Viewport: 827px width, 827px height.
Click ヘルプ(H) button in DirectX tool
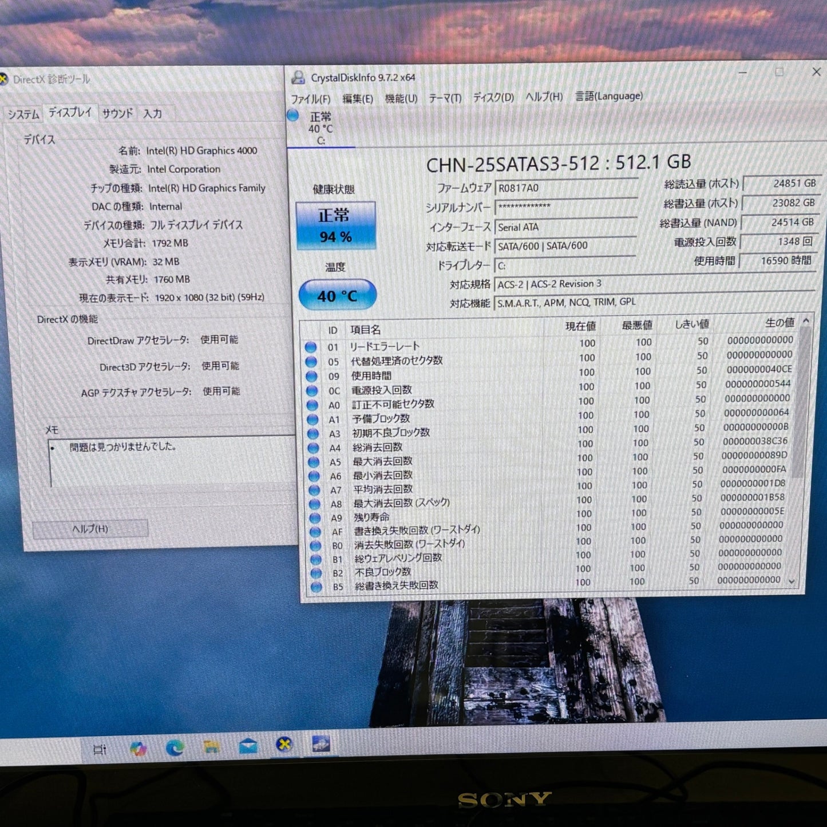coord(90,529)
